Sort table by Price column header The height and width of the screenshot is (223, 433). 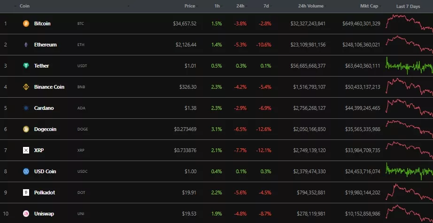pos(190,6)
